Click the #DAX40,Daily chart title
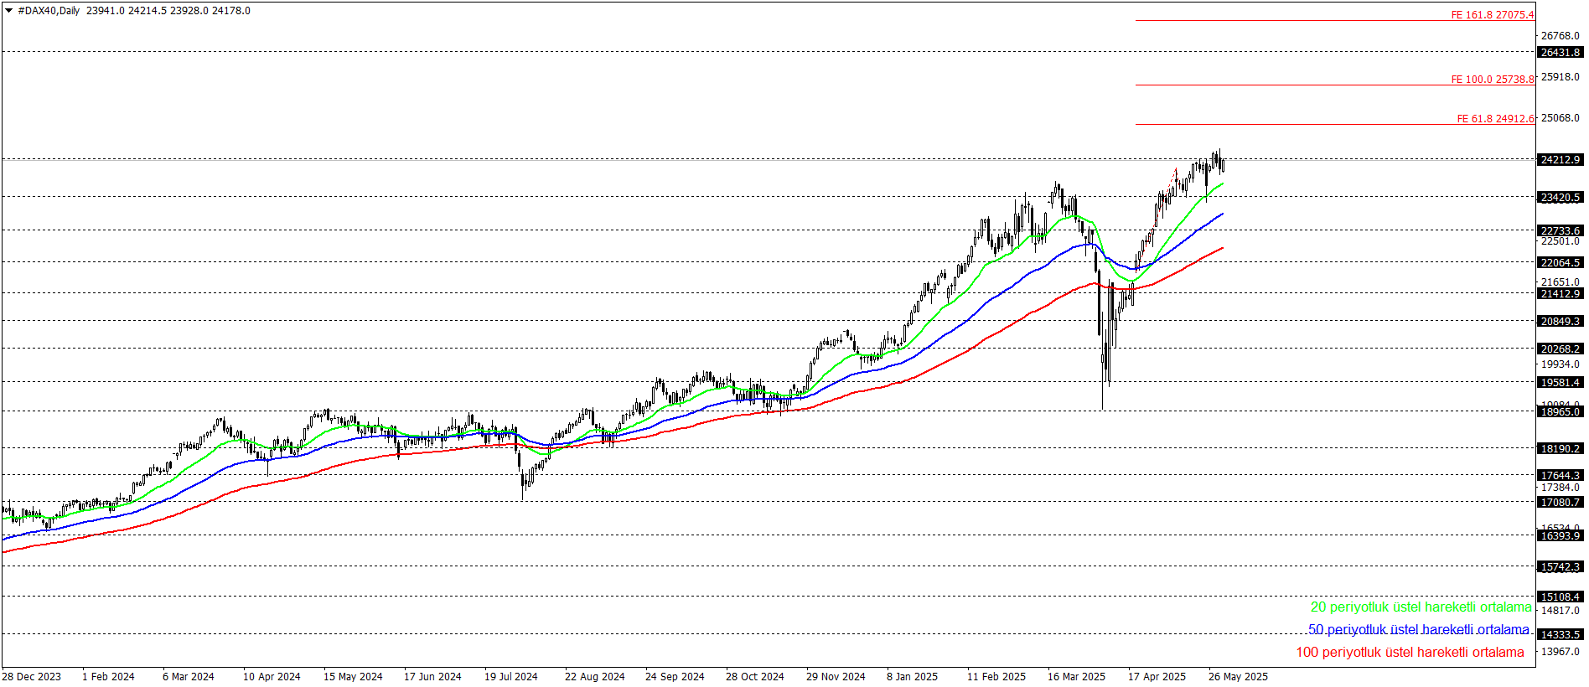Image resolution: width=1589 pixels, height=687 pixels. point(49,11)
